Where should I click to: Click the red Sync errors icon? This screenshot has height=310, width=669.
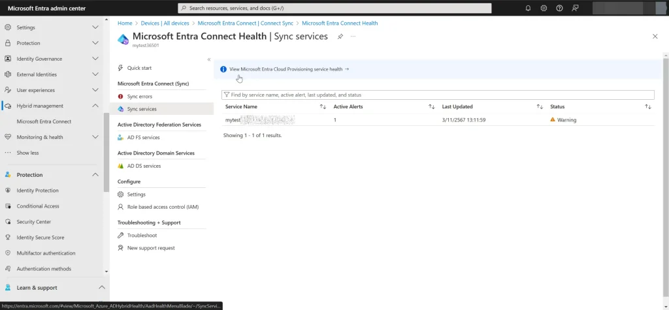(120, 97)
